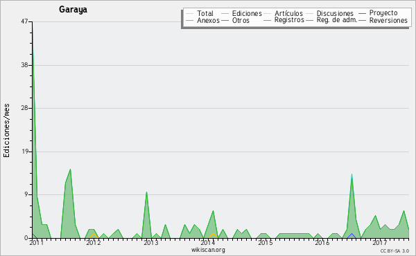The image size is (416, 256).
Task: Click the 2013 x-axis label
Action: (151, 242)
